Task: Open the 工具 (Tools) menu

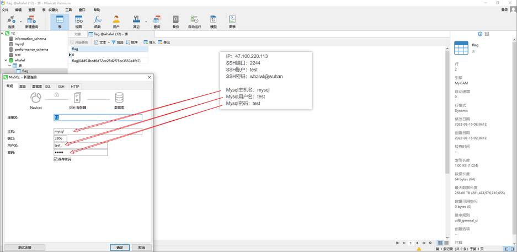Action: pyautogui.click(x=68, y=10)
